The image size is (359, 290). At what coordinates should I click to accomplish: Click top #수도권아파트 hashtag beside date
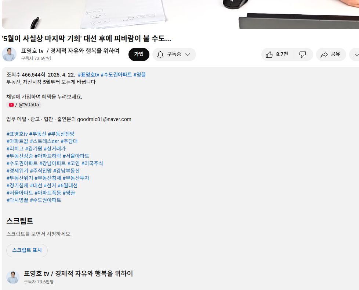116,75
